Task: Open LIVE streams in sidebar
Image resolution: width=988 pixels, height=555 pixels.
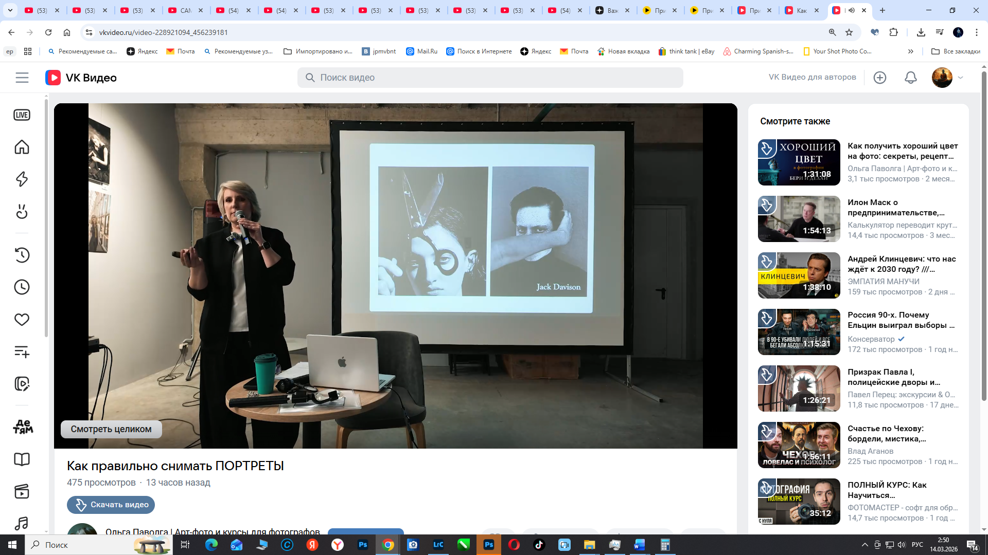Action: (22, 115)
